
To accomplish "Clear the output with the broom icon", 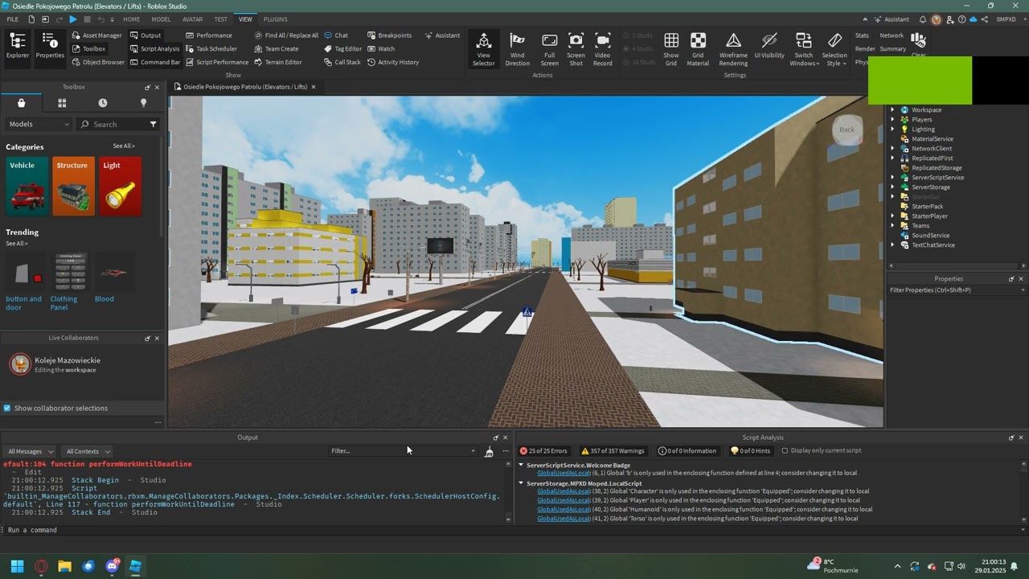I will [x=489, y=451].
